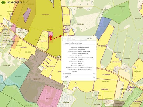Viewport: 143px width, 107px height.
Task: Click the red location pin marker
Action: coord(51,37)
